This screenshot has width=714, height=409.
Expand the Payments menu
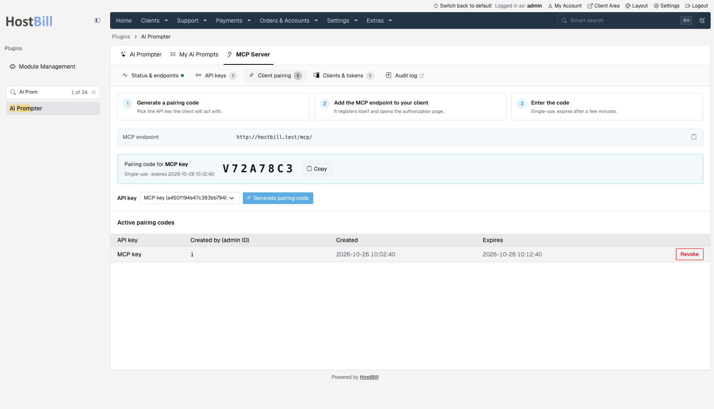point(233,20)
